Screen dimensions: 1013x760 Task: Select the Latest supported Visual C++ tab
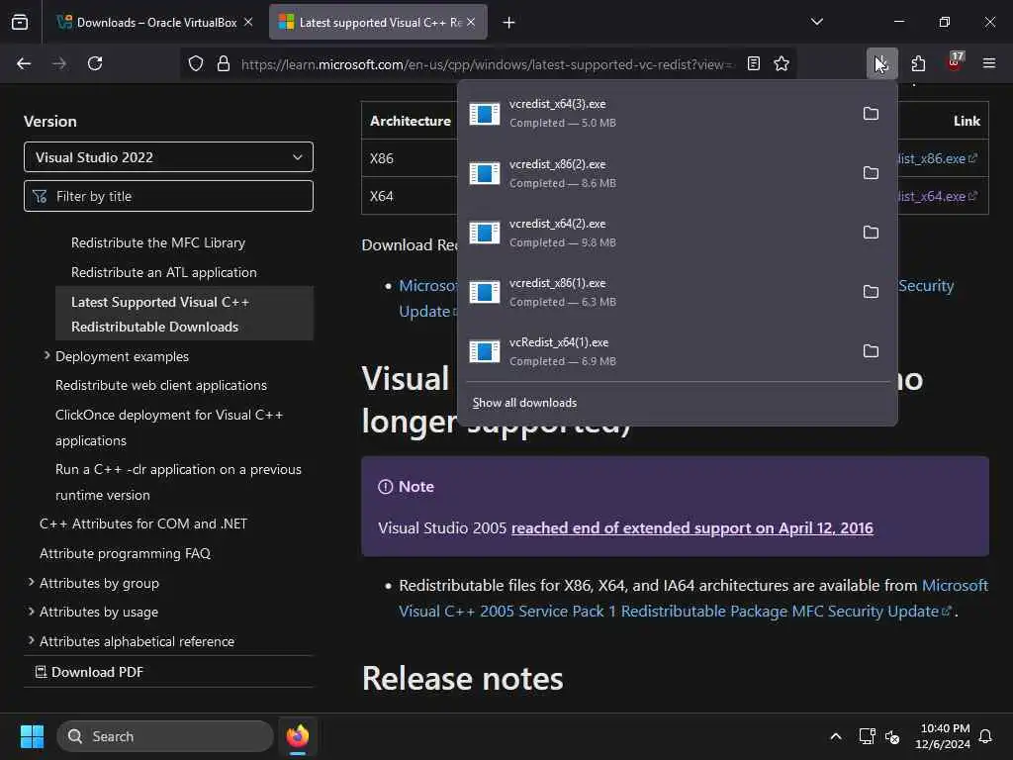tap(378, 22)
